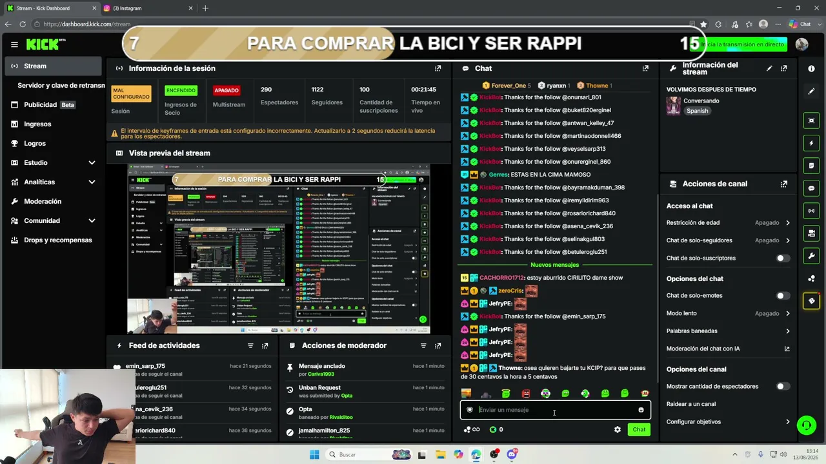Click the green headset support button
The width and height of the screenshot is (826, 464).
pyautogui.click(x=806, y=425)
